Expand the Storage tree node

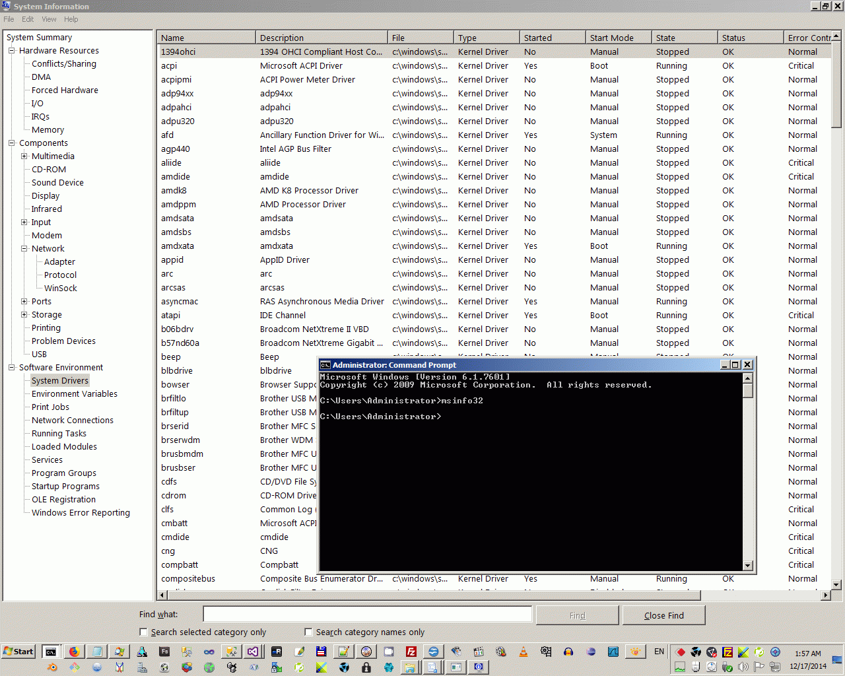tap(24, 315)
